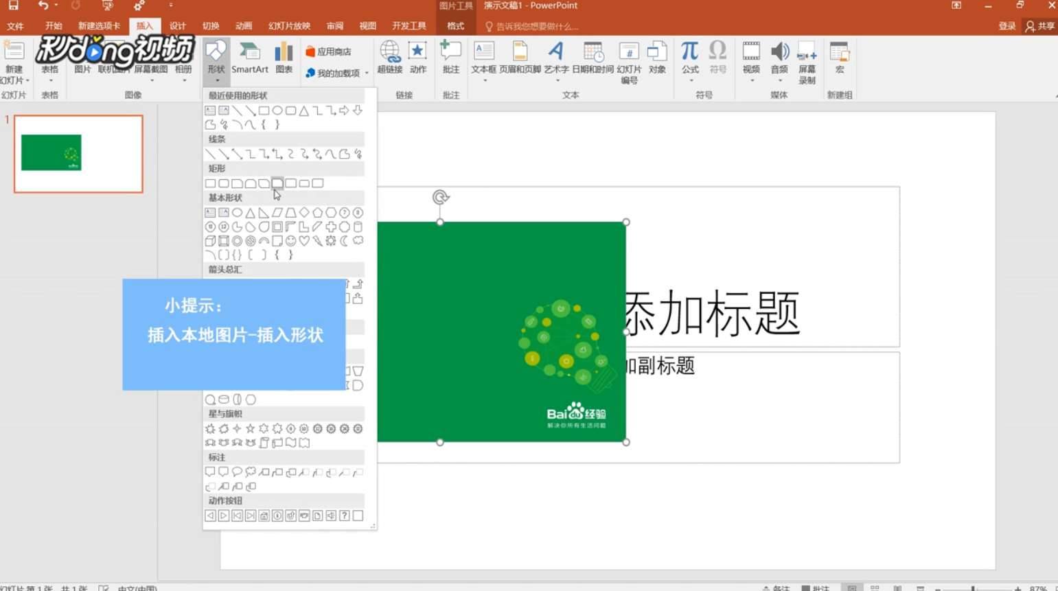Pick the No Symbol shape
This screenshot has height=591, width=1058.
click(251, 241)
